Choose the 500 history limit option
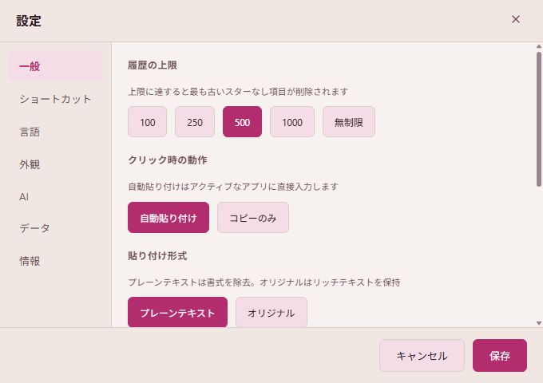Screen dimensions: 543x383 pos(243,122)
